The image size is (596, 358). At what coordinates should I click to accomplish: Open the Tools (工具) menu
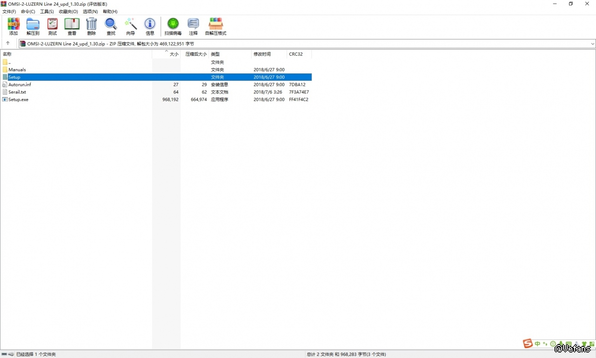tap(47, 12)
